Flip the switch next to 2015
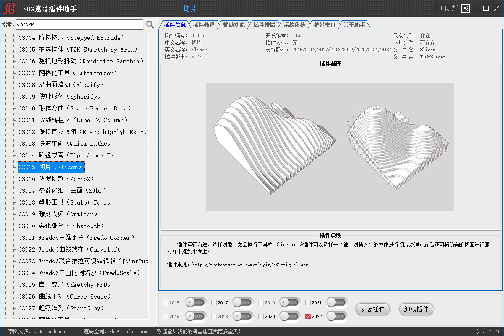Viewport: 504px width, 336px height. click(x=195, y=302)
